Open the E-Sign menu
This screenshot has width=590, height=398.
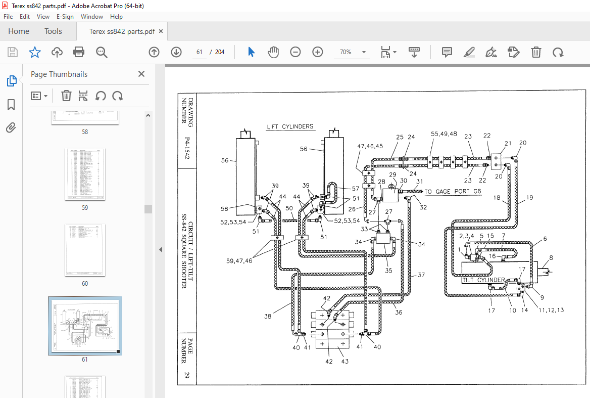[x=65, y=17]
